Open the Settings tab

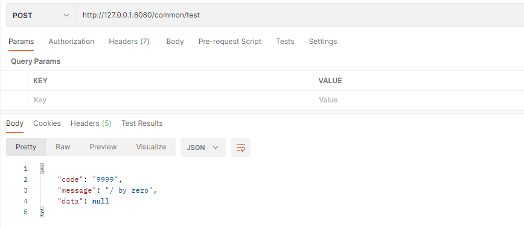323,42
